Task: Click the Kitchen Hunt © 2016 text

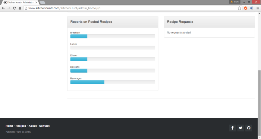Action: (x=18, y=132)
